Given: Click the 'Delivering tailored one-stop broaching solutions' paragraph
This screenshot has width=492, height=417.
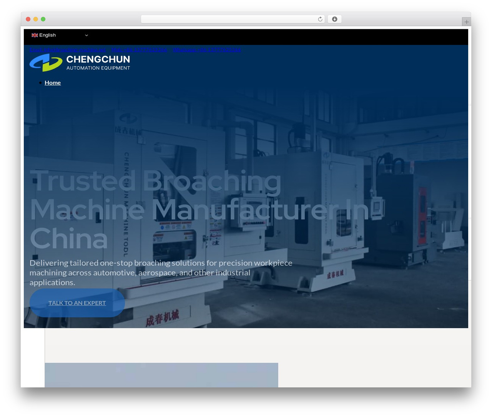Looking at the screenshot, I should [x=161, y=272].
